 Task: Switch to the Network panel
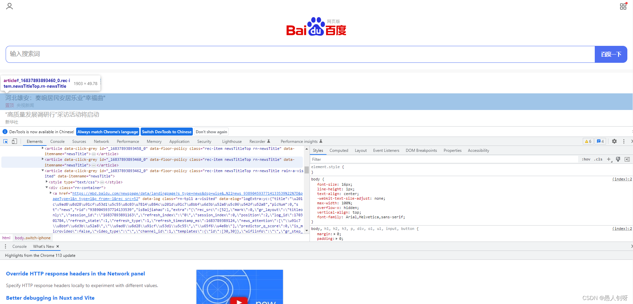[101, 142]
